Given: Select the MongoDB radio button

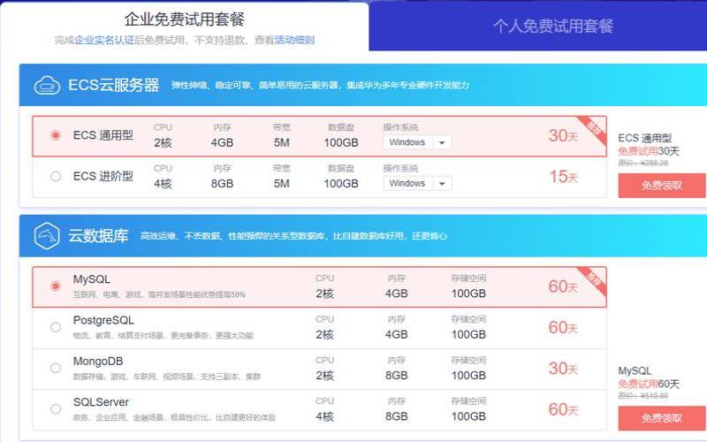Looking at the screenshot, I should [x=56, y=368].
